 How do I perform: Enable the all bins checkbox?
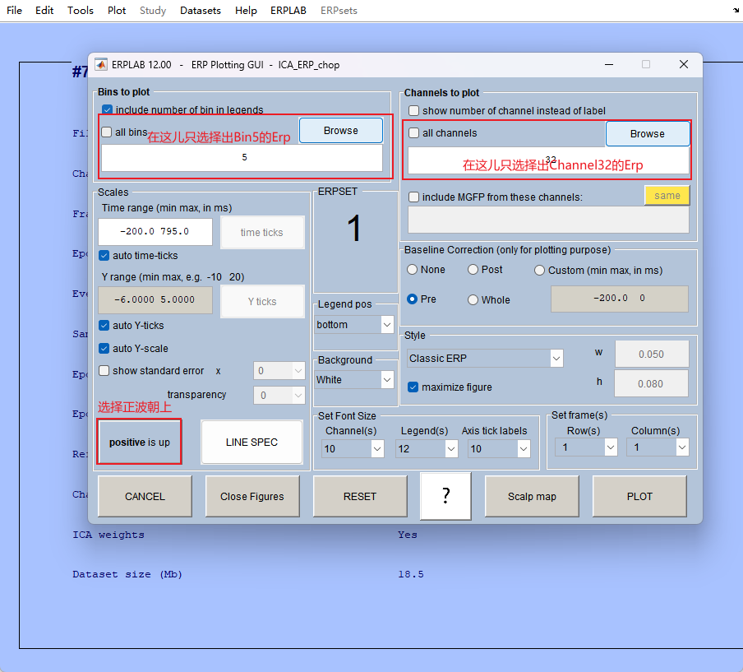(106, 131)
